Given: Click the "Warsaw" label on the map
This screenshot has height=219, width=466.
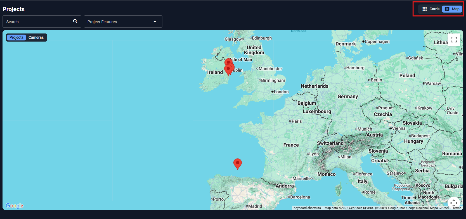Looking at the screenshot, I should click(433, 83).
